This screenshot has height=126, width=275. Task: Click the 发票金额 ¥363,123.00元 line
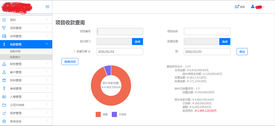click(x=190, y=78)
